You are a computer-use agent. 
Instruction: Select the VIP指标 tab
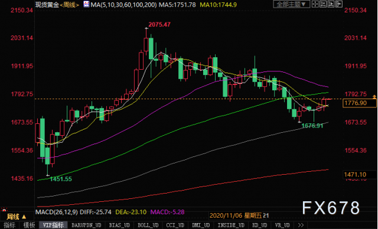53,225
